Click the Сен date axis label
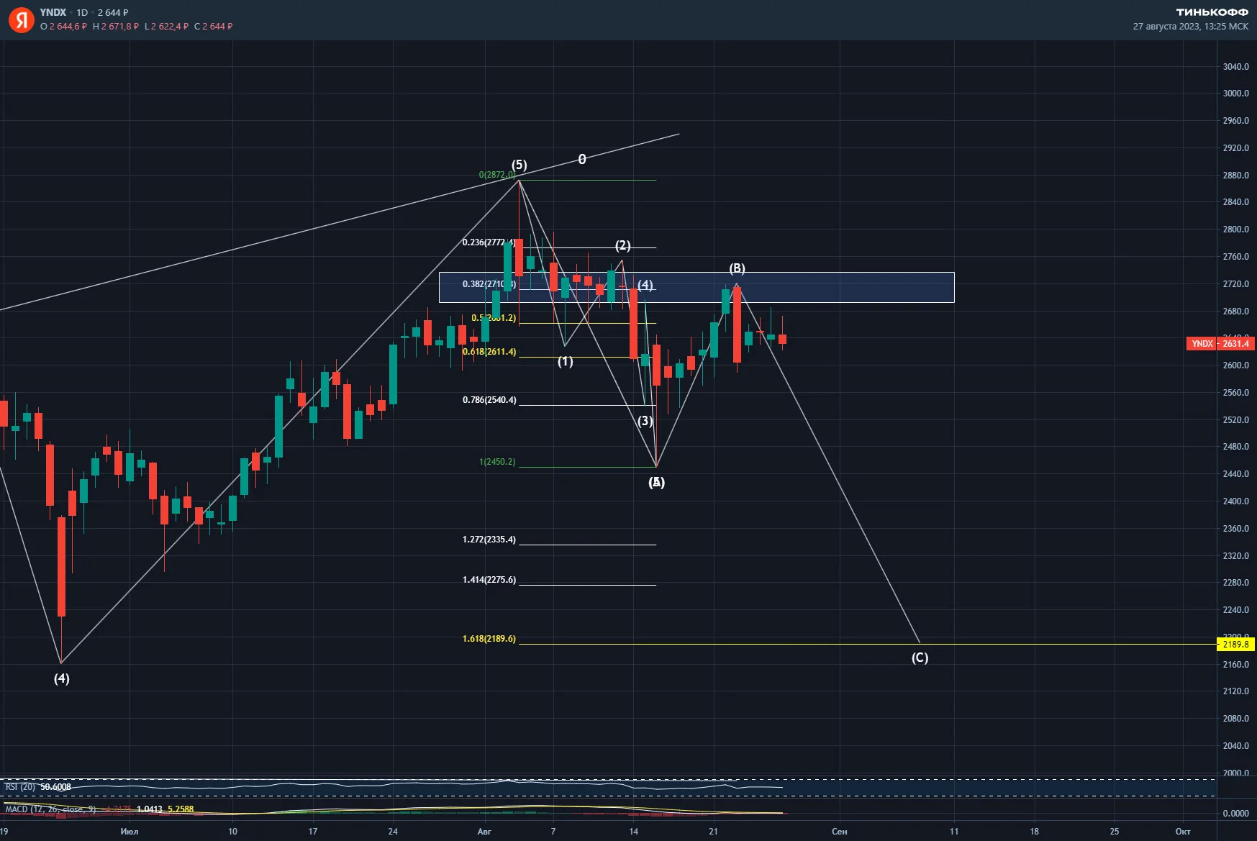The image size is (1257, 841). click(839, 832)
